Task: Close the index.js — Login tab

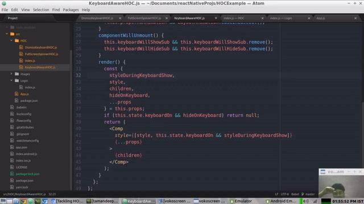Action: pyautogui.click(x=309, y=18)
